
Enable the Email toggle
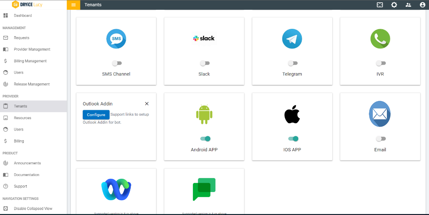[381, 139]
